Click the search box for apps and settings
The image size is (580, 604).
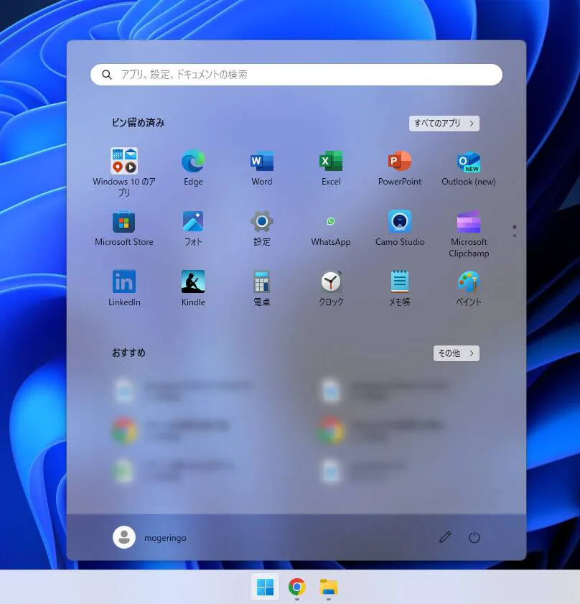click(296, 75)
